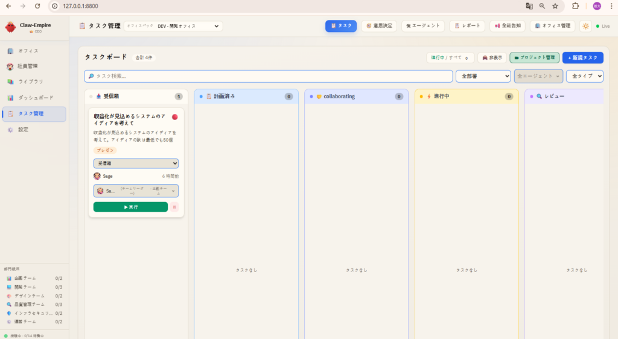Expand the 全タイプ type filter dropdown
This screenshot has height=339, width=618.
[x=584, y=76]
